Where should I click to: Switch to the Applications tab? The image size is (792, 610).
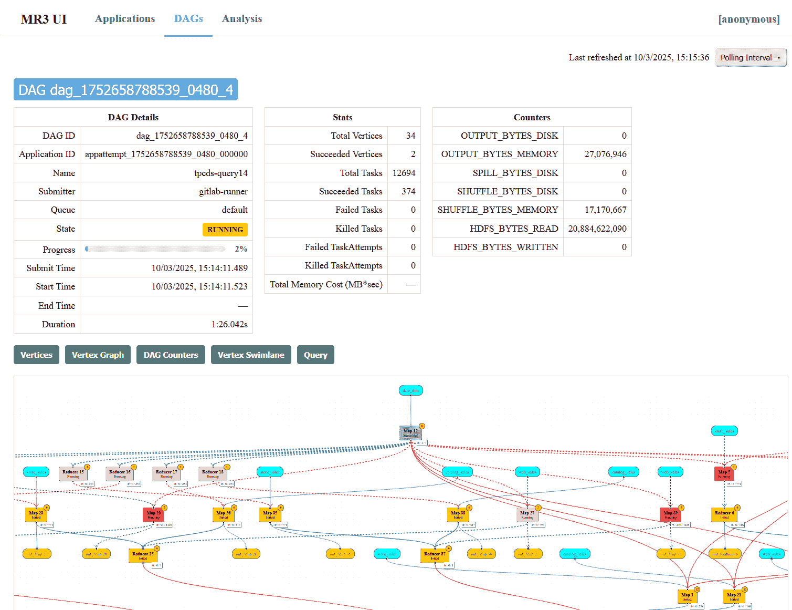pos(125,19)
